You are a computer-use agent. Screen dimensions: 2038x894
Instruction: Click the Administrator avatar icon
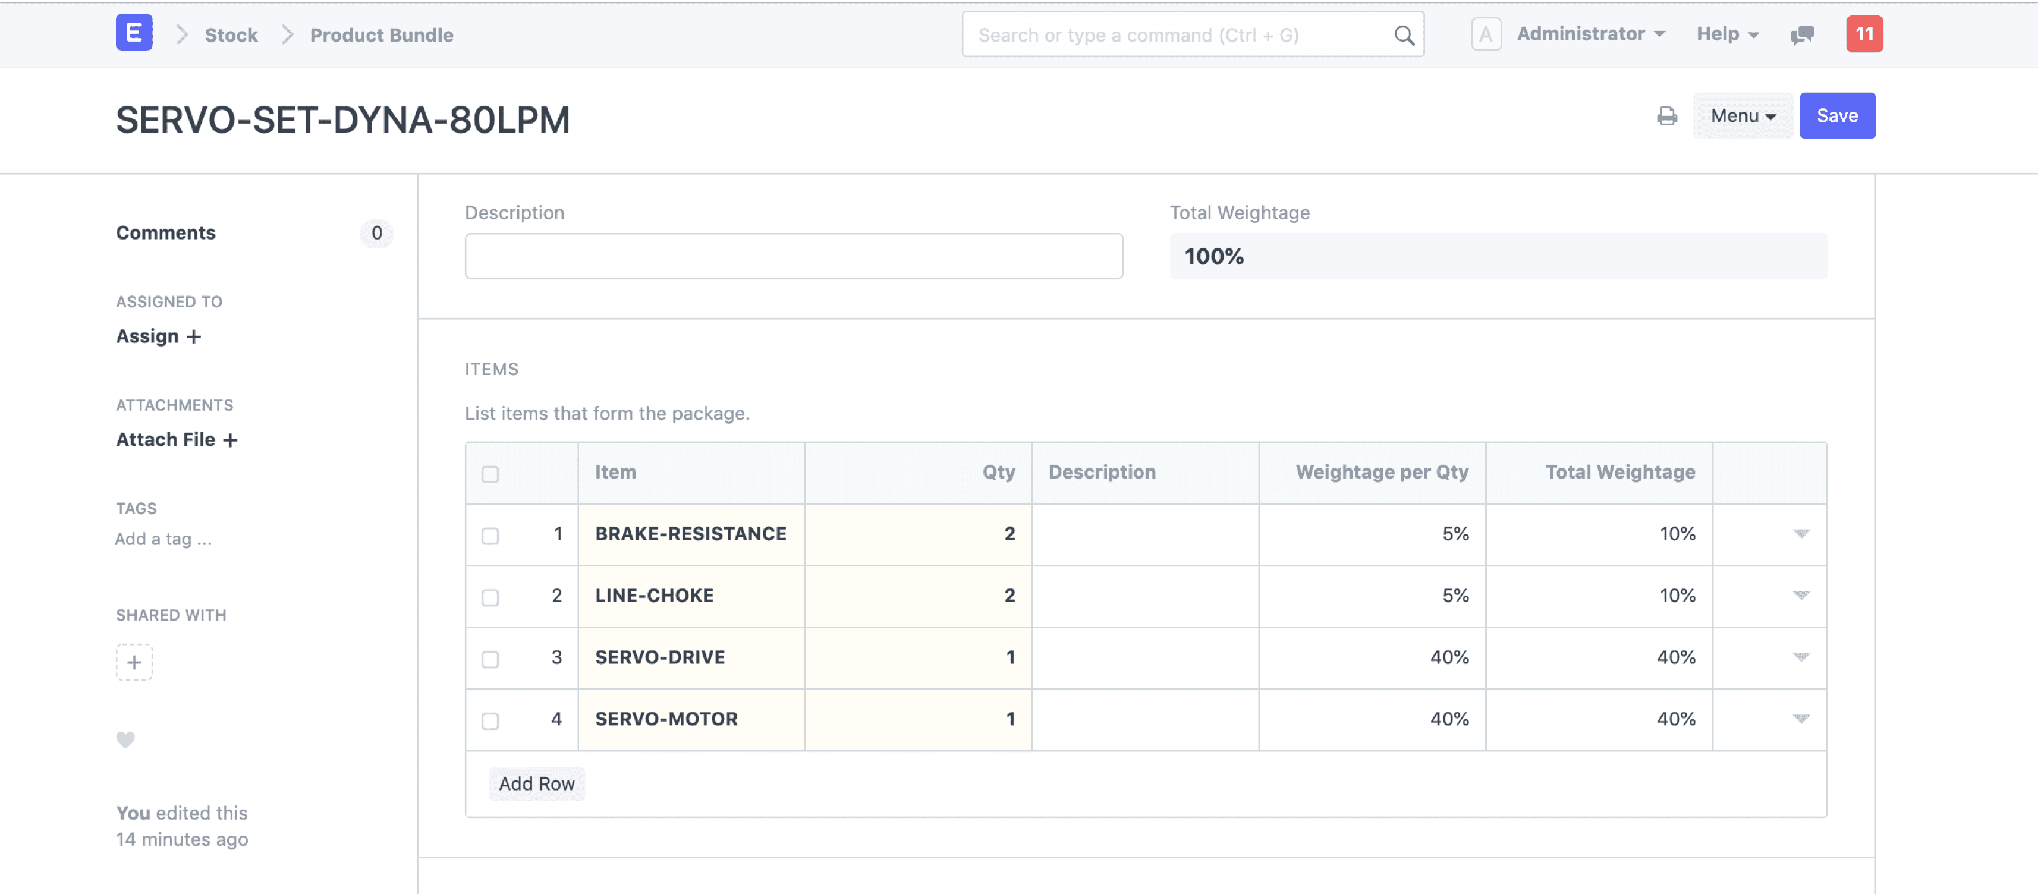coord(1485,34)
